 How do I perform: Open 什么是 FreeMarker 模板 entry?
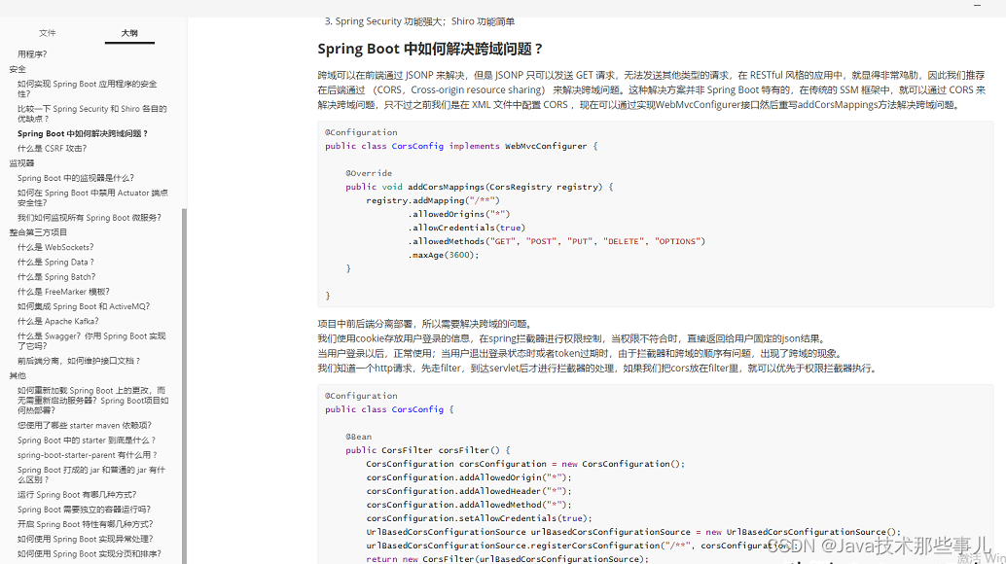point(63,292)
